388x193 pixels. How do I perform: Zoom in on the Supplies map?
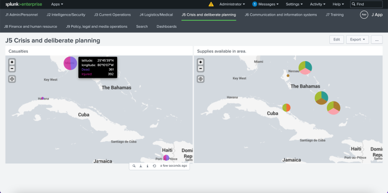pos(201,62)
